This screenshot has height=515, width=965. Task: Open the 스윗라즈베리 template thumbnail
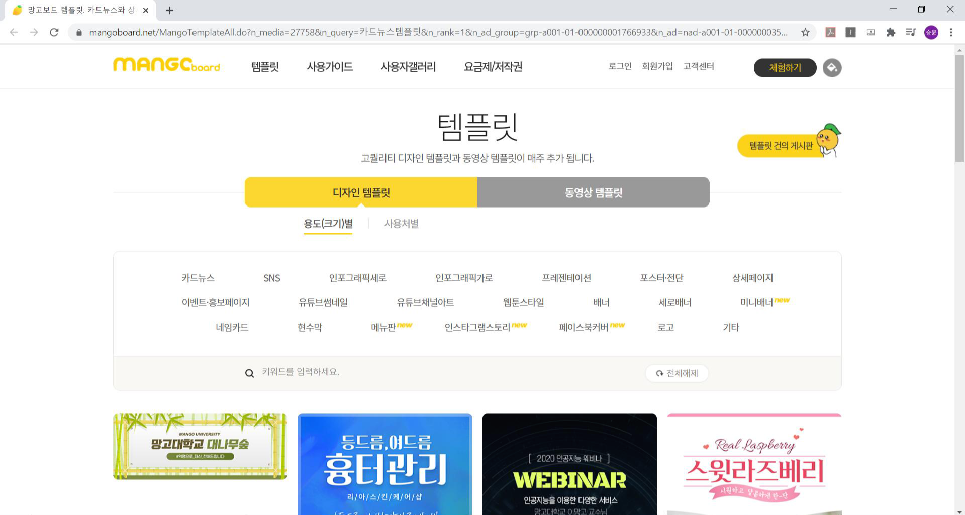(754, 464)
